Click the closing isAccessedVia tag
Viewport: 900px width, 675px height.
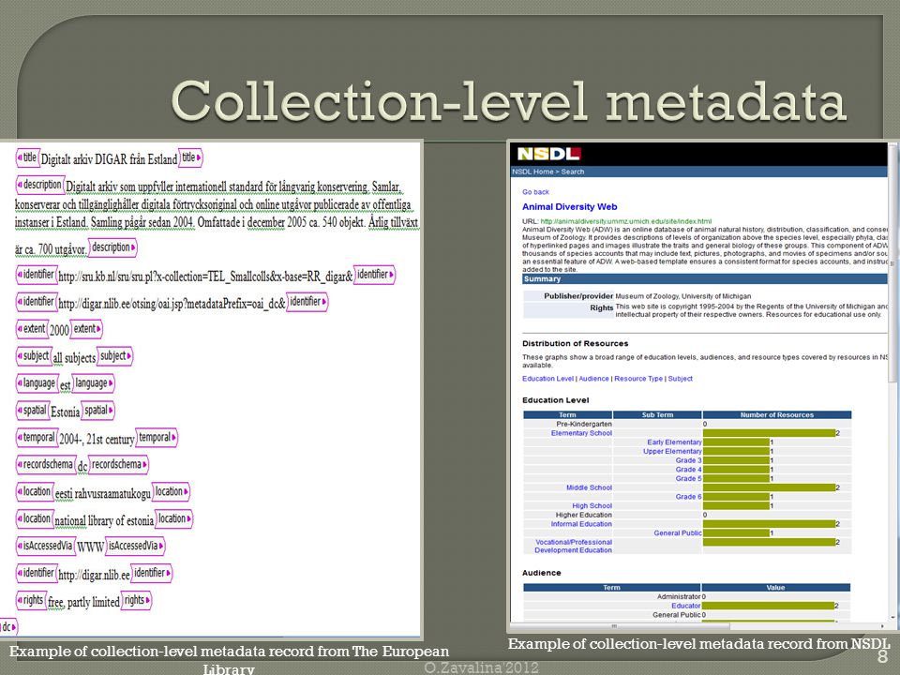click(136, 546)
